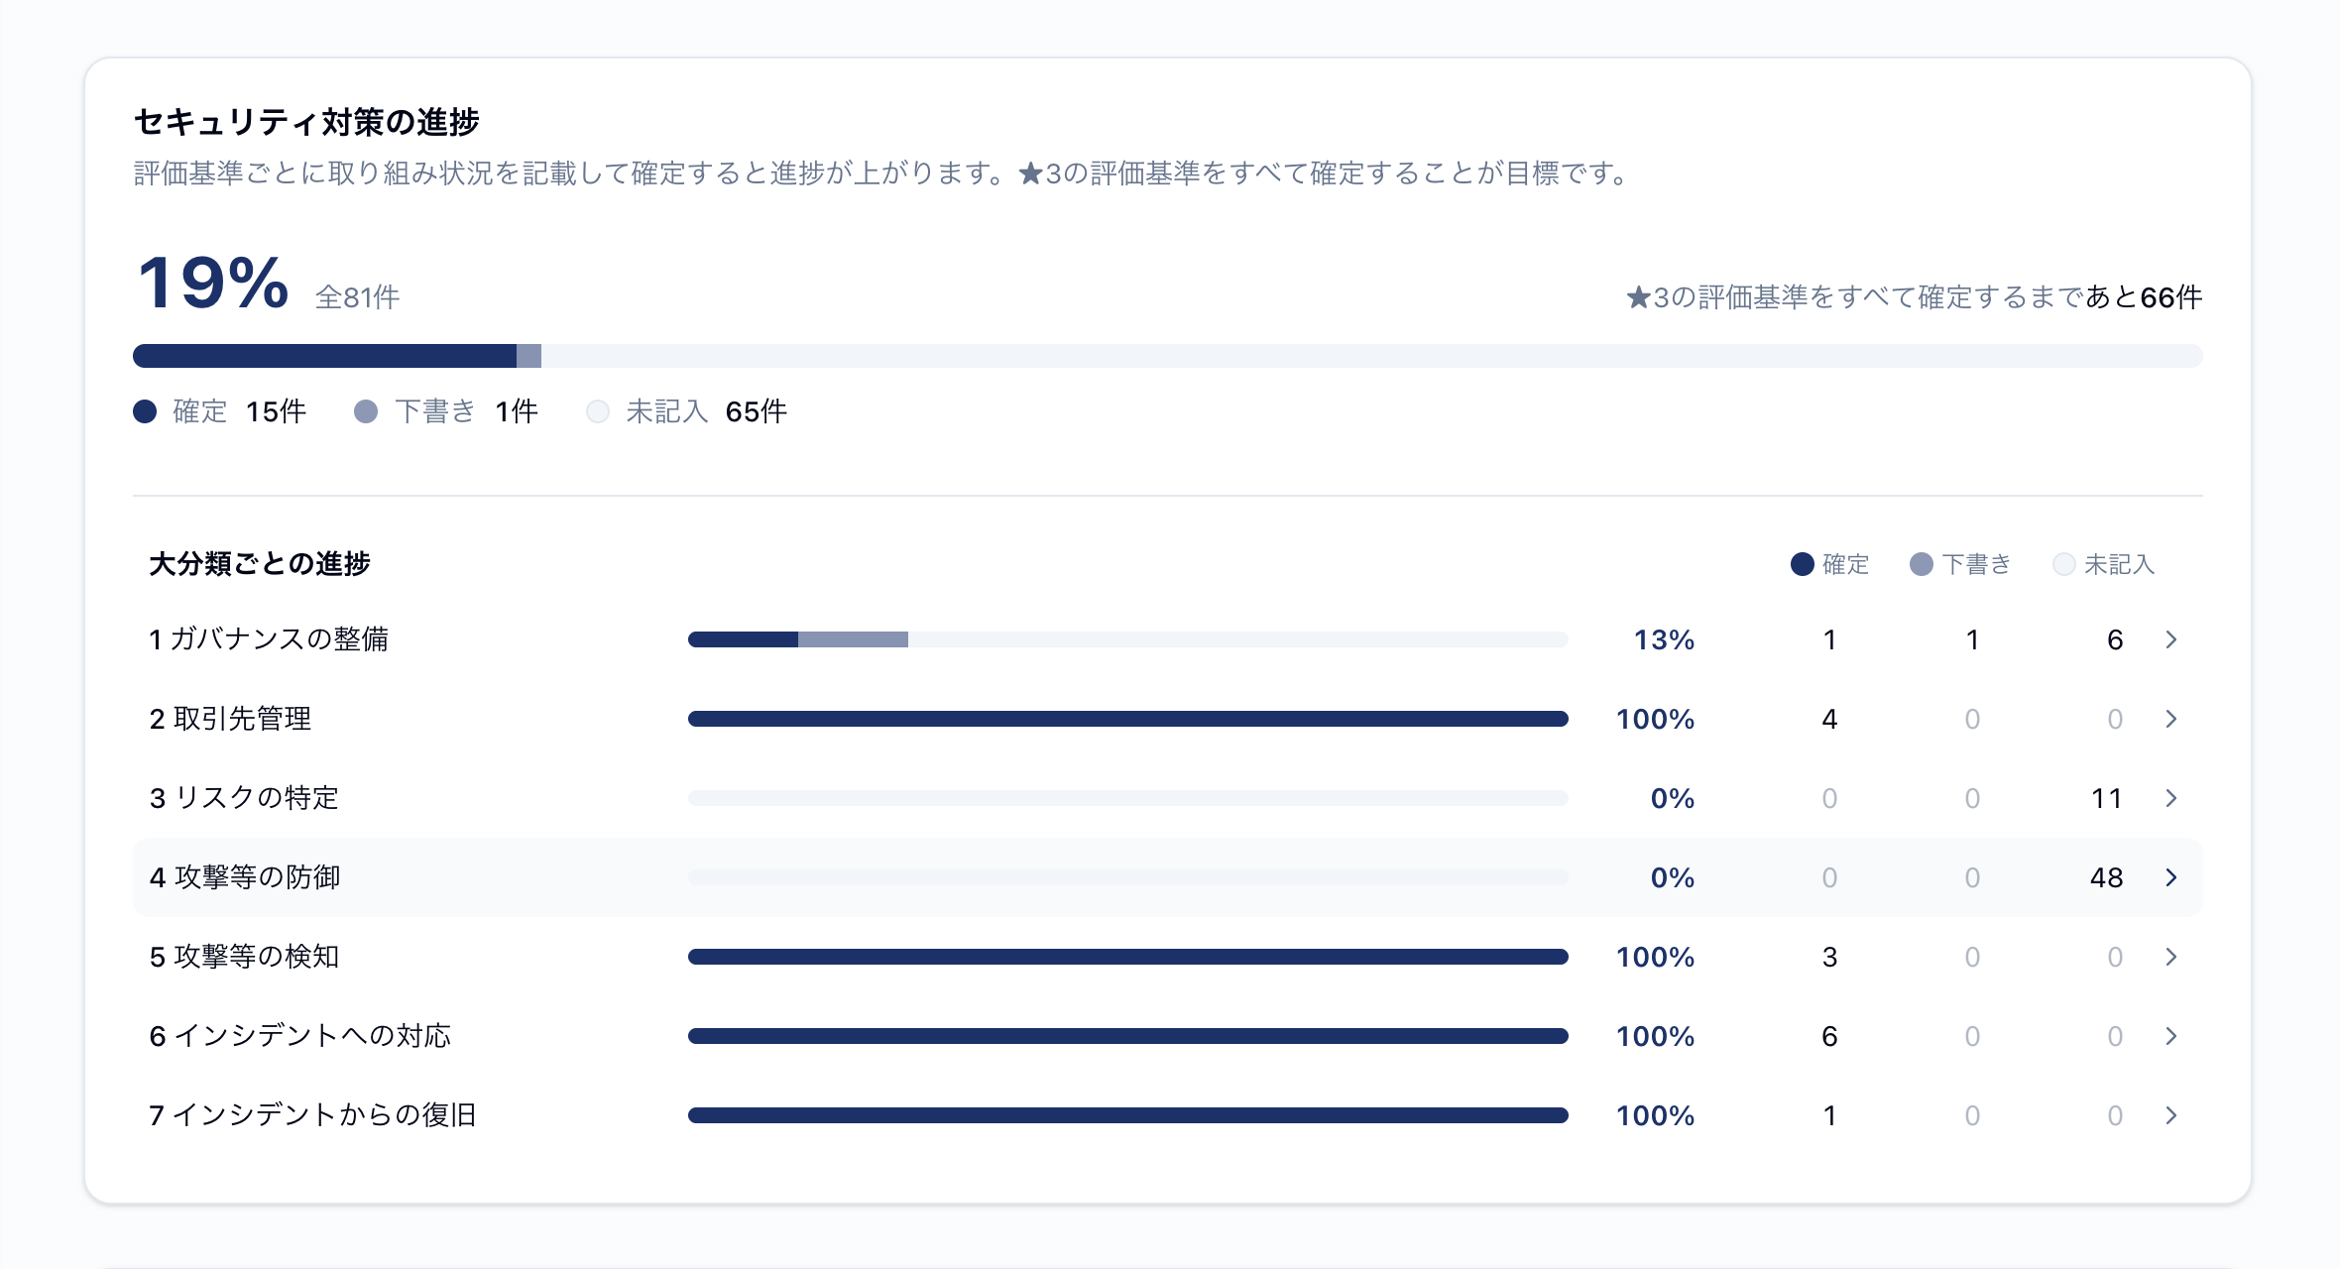Click the chevron for 攻撃等の防御
The image size is (2340, 1269).
[2170, 877]
